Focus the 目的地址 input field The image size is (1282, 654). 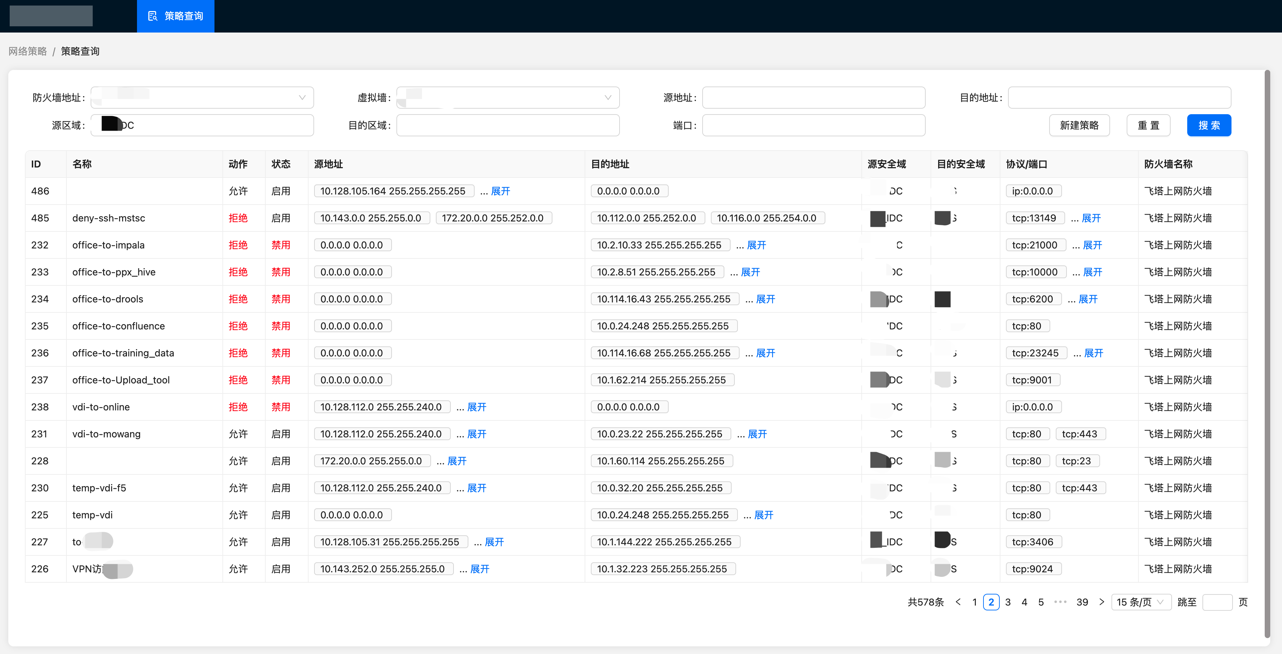click(x=1119, y=98)
